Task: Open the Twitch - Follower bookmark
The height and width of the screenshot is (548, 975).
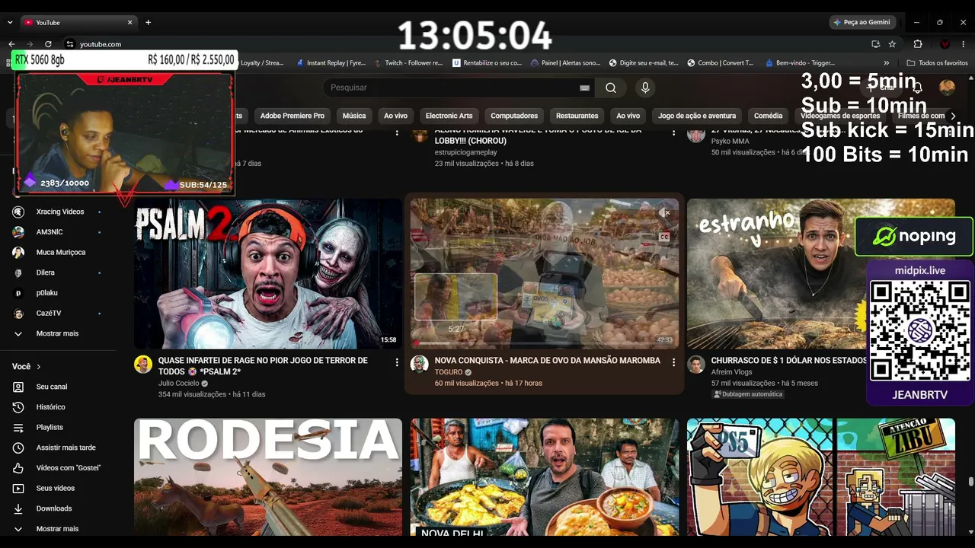Action: click(408, 63)
